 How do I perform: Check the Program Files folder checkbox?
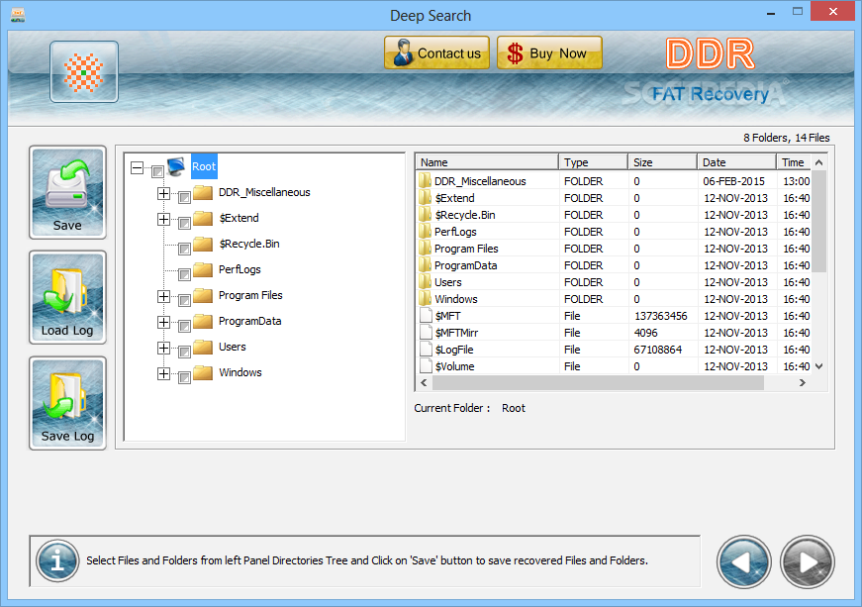(184, 300)
